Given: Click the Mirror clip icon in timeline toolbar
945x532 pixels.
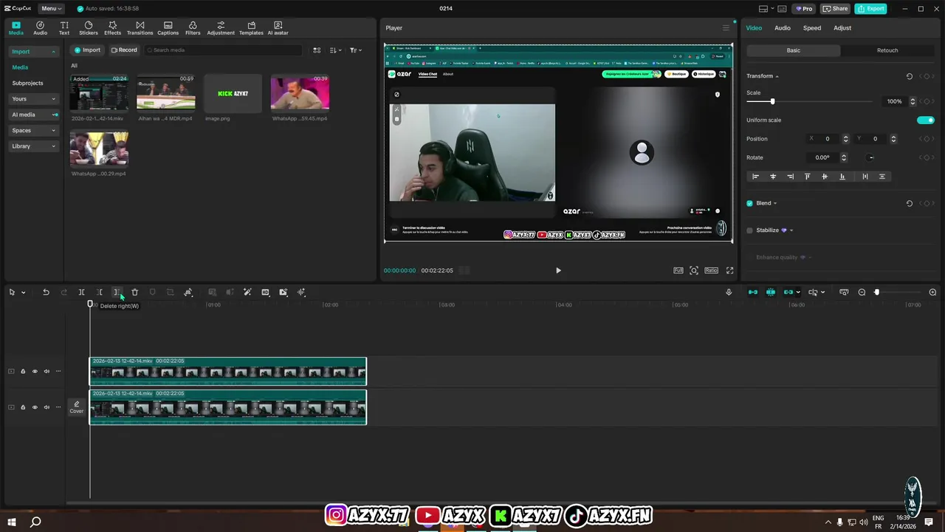Looking at the screenshot, I should (x=188, y=292).
